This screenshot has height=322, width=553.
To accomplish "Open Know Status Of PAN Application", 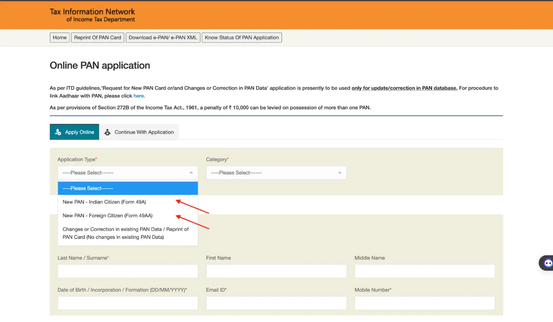I will click(x=242, y=37).
